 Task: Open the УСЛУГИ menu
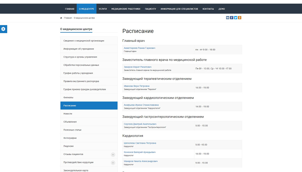103,9
